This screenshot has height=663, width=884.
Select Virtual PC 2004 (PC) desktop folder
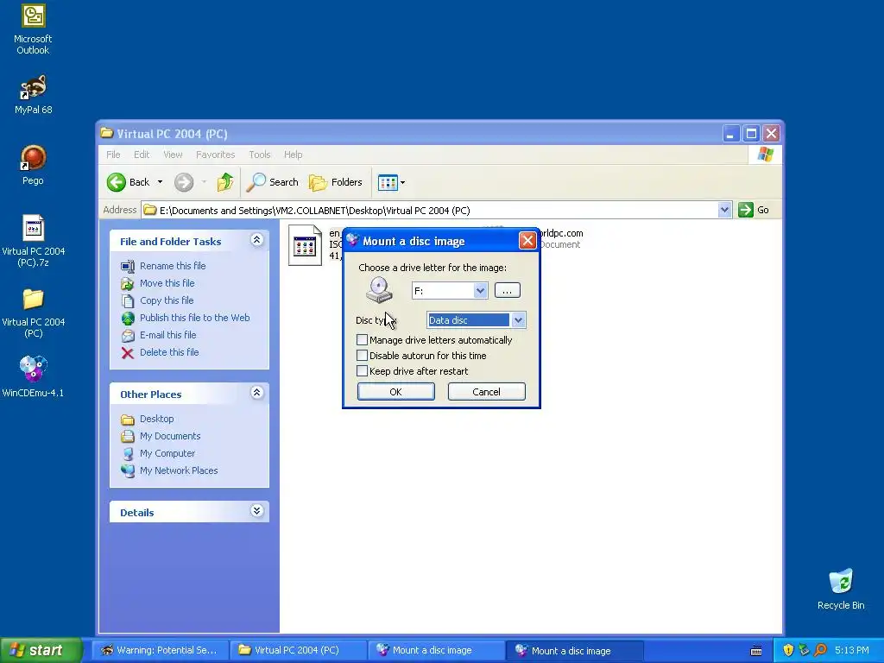[x=33, y=312]
